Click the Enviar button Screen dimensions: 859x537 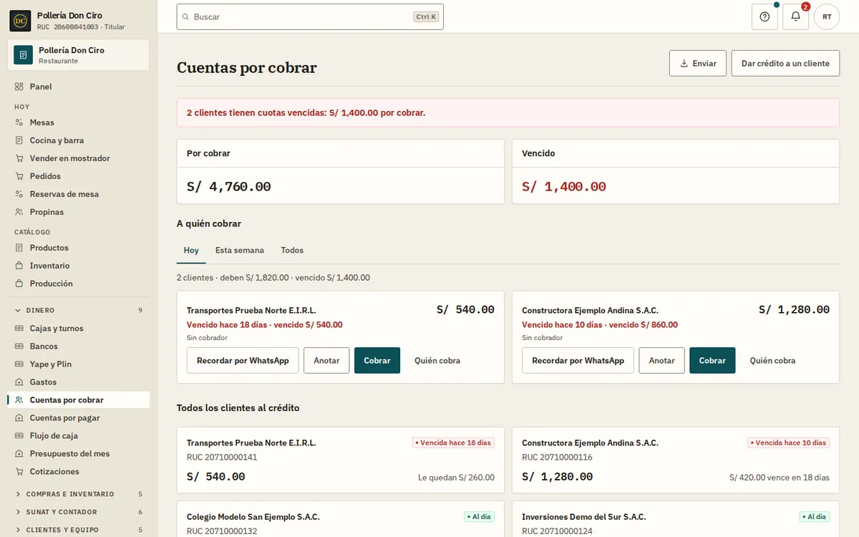[698, 63]
